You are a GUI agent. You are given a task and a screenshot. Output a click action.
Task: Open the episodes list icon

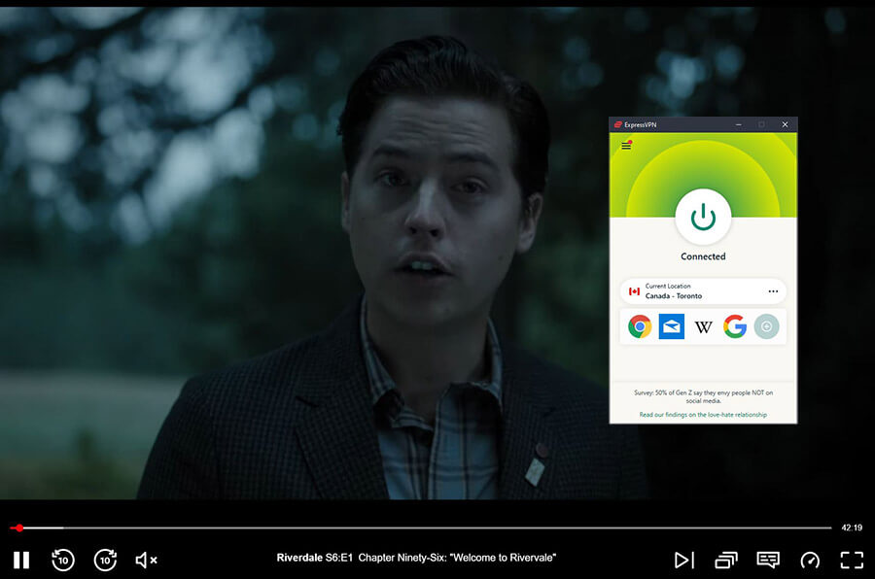click(x=726, y=560)
